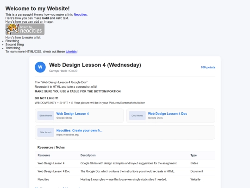Open Neocities: Create your own fr... link
Viewport: 250px width, 188px height.
tap(79, 130)
